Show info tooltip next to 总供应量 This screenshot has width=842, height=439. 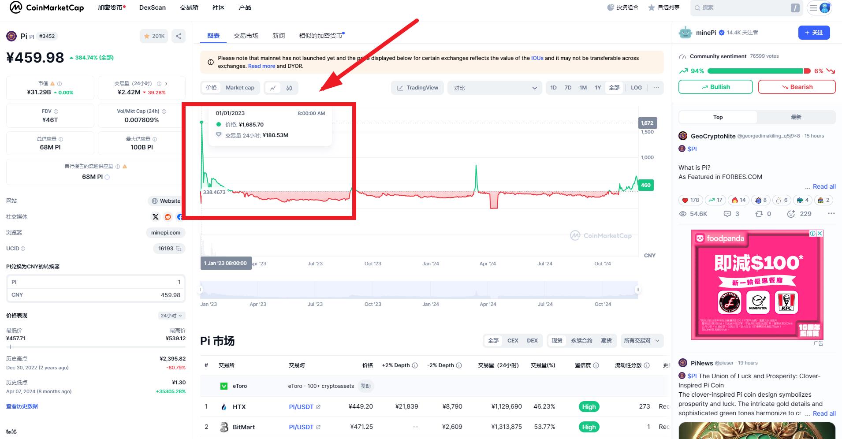61,139
